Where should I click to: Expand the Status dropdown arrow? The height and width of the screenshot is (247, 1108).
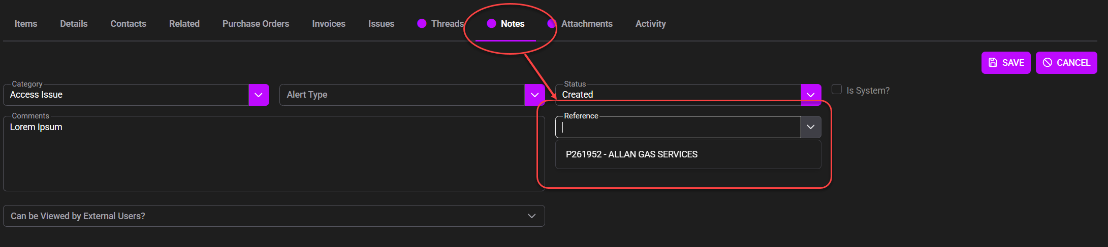[x=811, y=95]
